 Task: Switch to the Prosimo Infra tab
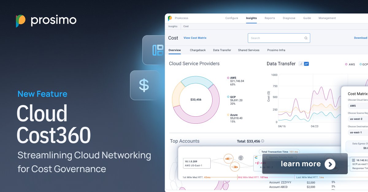(x=276, y=50)
